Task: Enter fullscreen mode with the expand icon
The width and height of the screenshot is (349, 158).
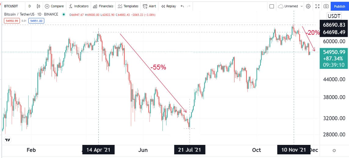Action: [317, 6]
